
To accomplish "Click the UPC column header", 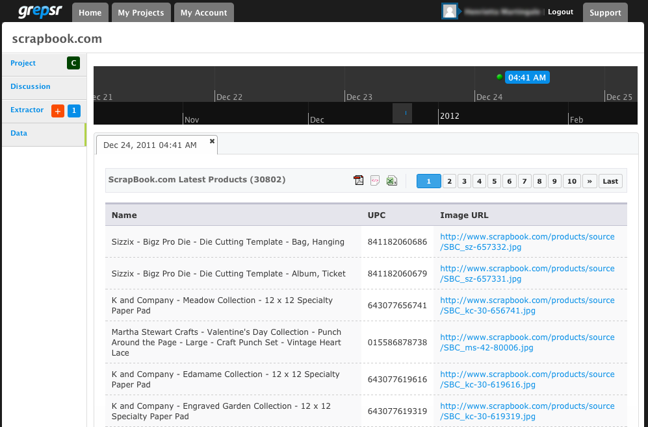I will (376, 215).
